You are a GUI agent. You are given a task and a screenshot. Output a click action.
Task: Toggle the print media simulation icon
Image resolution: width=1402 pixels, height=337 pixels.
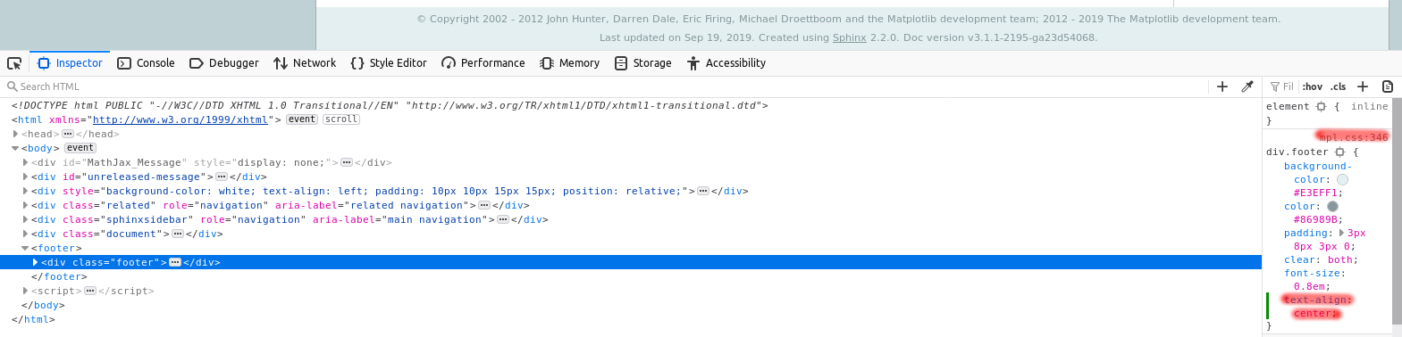coord(1388,86)
